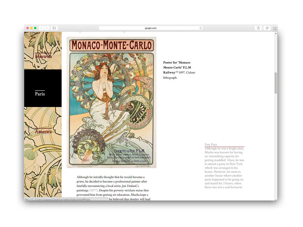Image resolution: width=303 pixels, height=227 pixels.
Task: Click the 'astonishing capacity for getting muddled' text
Action: [x=223, y=158]
